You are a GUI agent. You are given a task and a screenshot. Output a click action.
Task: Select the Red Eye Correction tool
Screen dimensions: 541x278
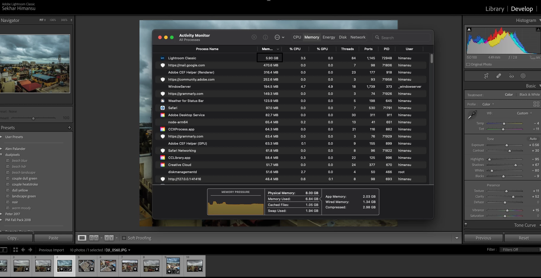511,76
